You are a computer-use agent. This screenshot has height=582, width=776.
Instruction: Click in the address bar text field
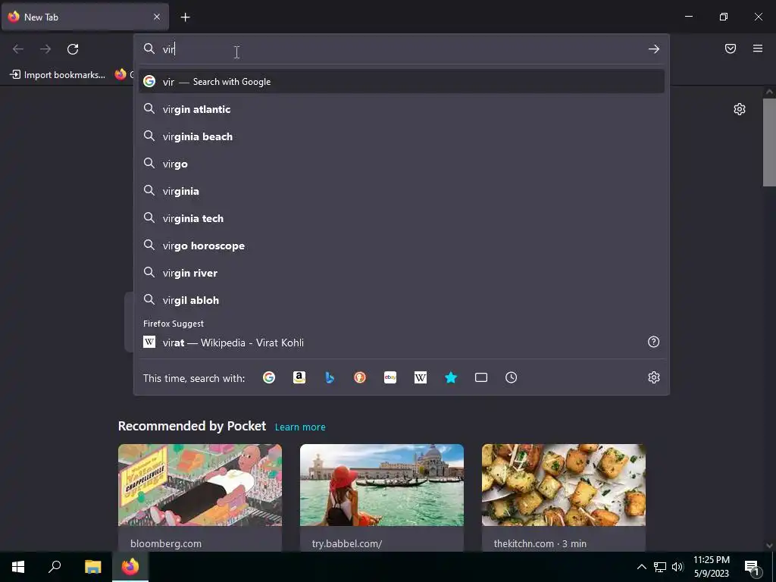(x=401, y=49)
